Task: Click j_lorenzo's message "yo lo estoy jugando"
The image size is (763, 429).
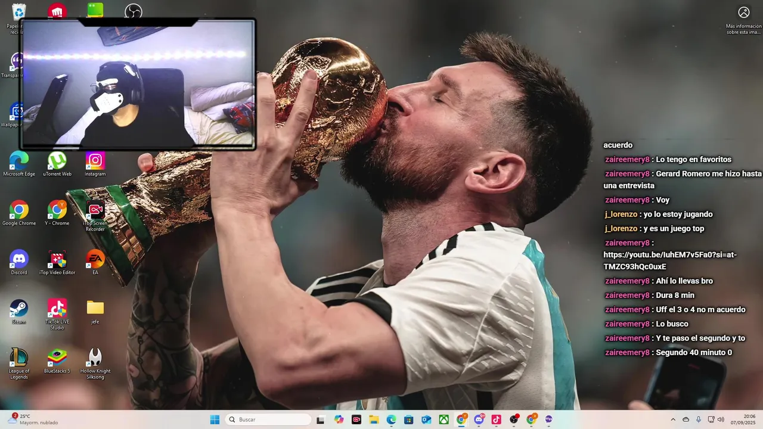Action: (678, 214)
